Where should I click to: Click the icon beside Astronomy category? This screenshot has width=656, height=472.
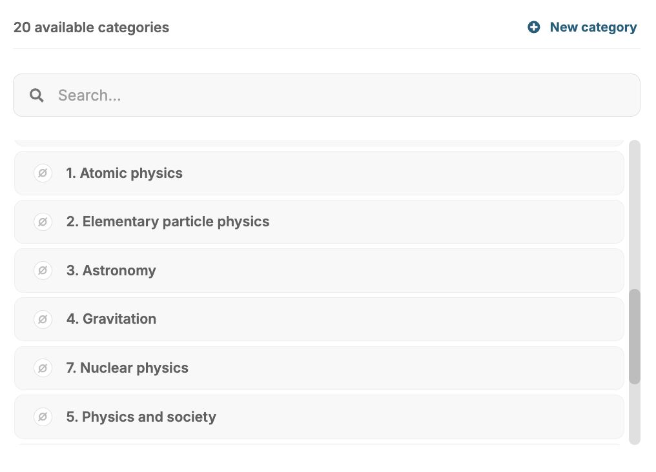pyautogui.click(x=43, y=271)
